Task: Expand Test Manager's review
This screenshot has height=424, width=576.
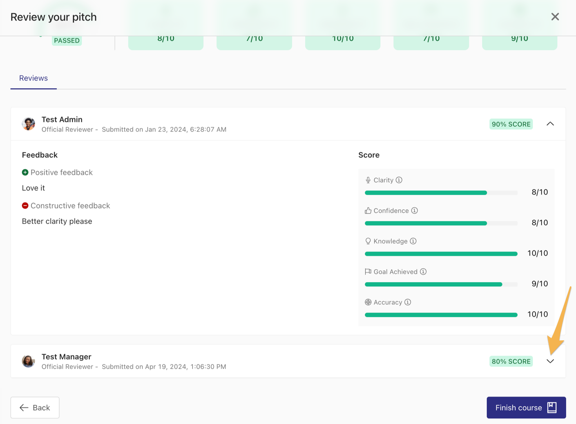Action: (550, 361)
